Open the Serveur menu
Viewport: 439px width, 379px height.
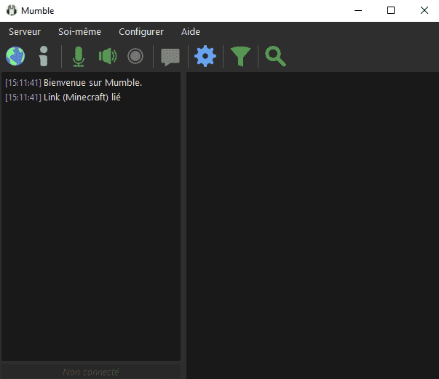(x=25, y=32)
